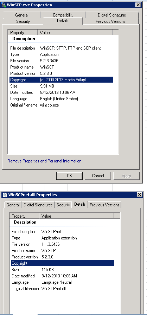Select Product version row in WinSCP.exe list

pos(61,73)
